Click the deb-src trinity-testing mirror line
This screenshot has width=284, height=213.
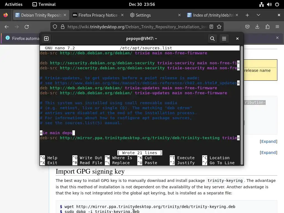point(140,138)
